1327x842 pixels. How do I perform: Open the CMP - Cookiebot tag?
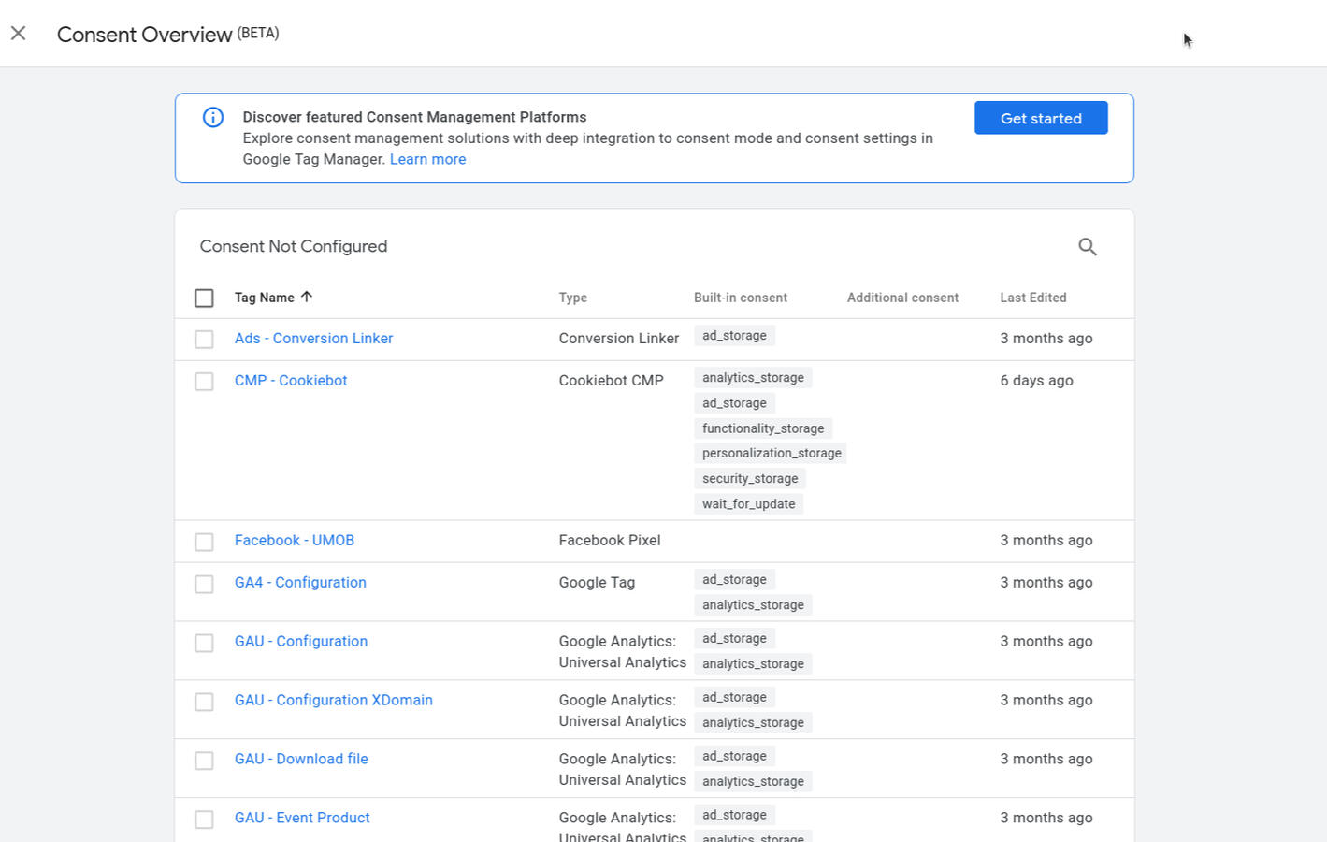click(291, 381)
